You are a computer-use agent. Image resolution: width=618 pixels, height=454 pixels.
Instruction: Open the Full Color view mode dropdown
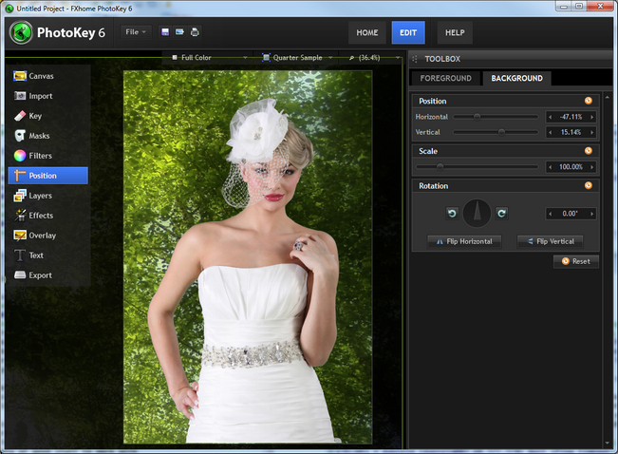point(209,58)
